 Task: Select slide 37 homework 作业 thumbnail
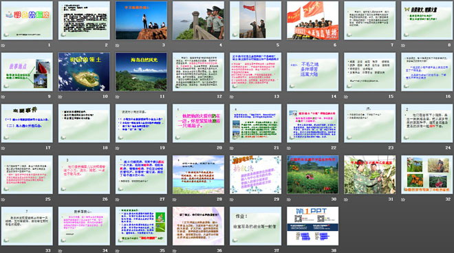(255, 225)
